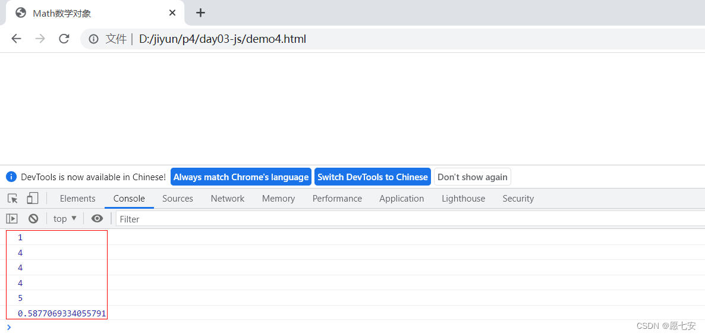
Task: Create a live expression with eye icon
Action: (97, 219)
